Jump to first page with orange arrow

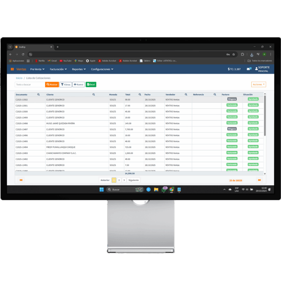point(21,180)
